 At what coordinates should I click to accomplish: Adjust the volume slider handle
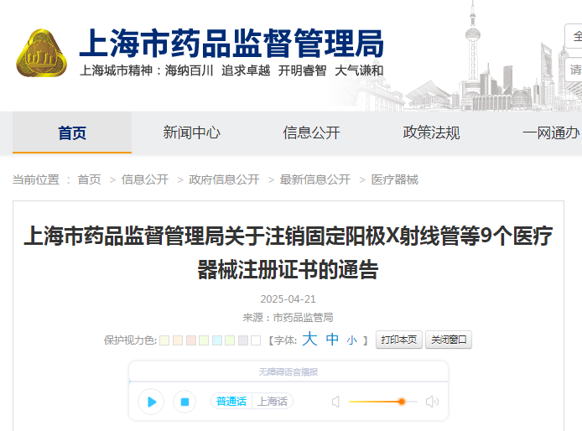coord(402,402)
